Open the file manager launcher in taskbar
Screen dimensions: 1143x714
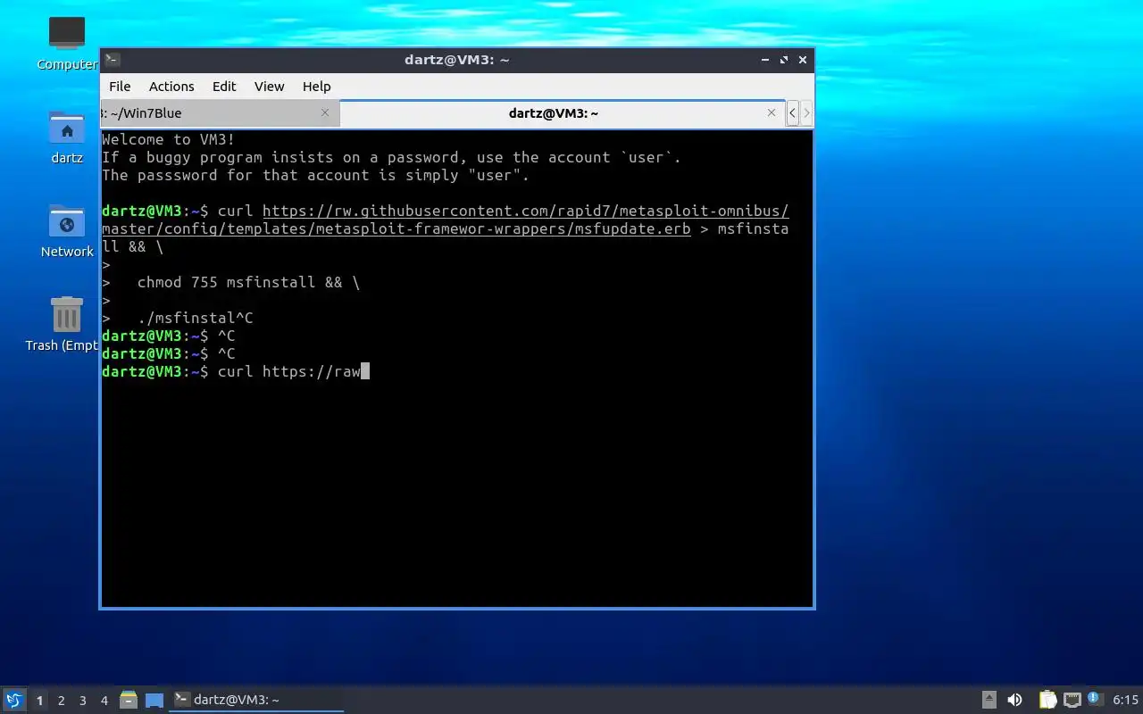click(x=129, y=700)
